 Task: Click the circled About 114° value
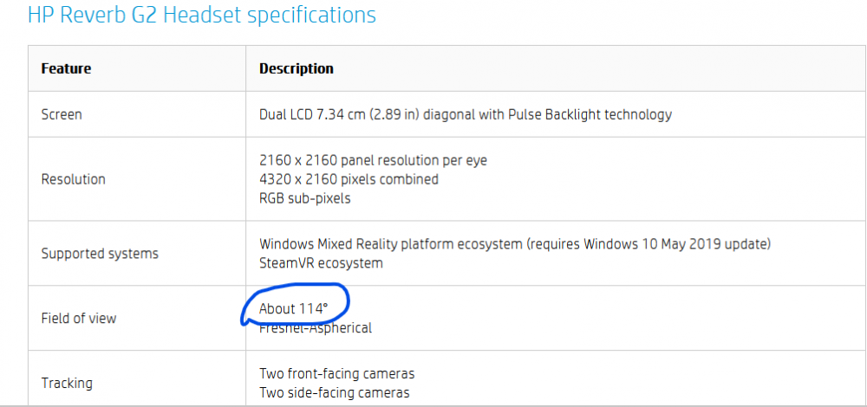click(295, 308)
